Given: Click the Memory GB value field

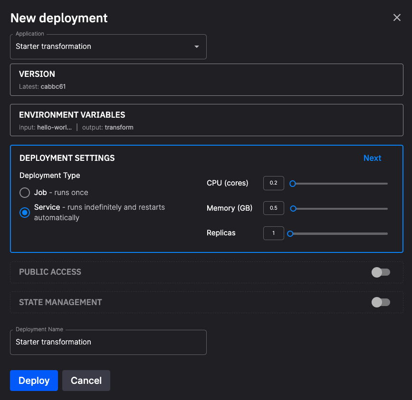Looking at the screenshot, I should (x=274, y=208).
